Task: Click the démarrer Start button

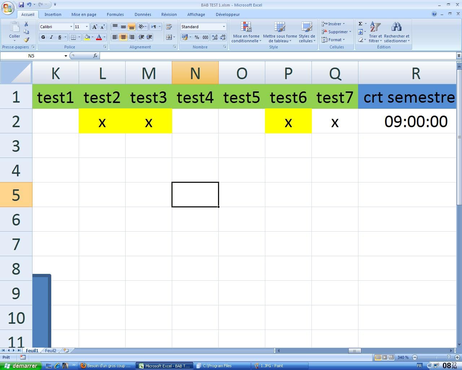Action: point(21,366)
